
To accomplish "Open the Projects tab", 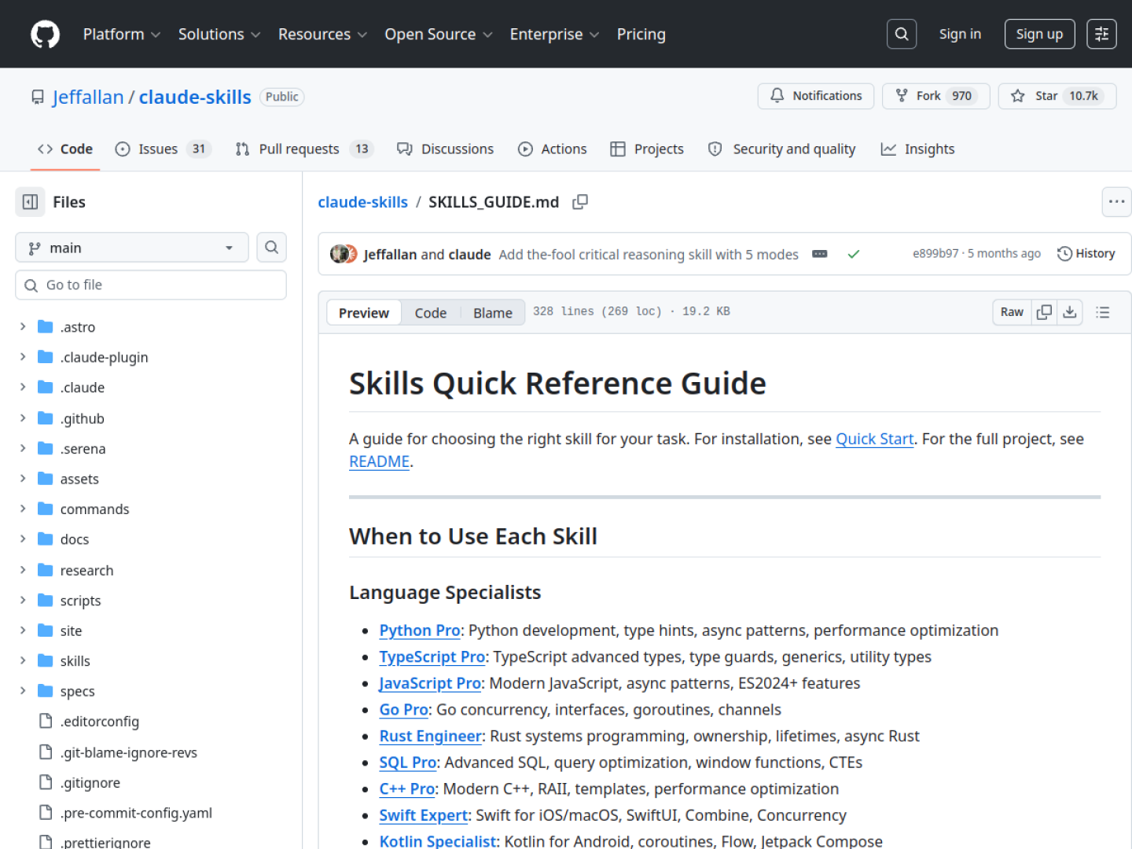I will pos(647,149).
